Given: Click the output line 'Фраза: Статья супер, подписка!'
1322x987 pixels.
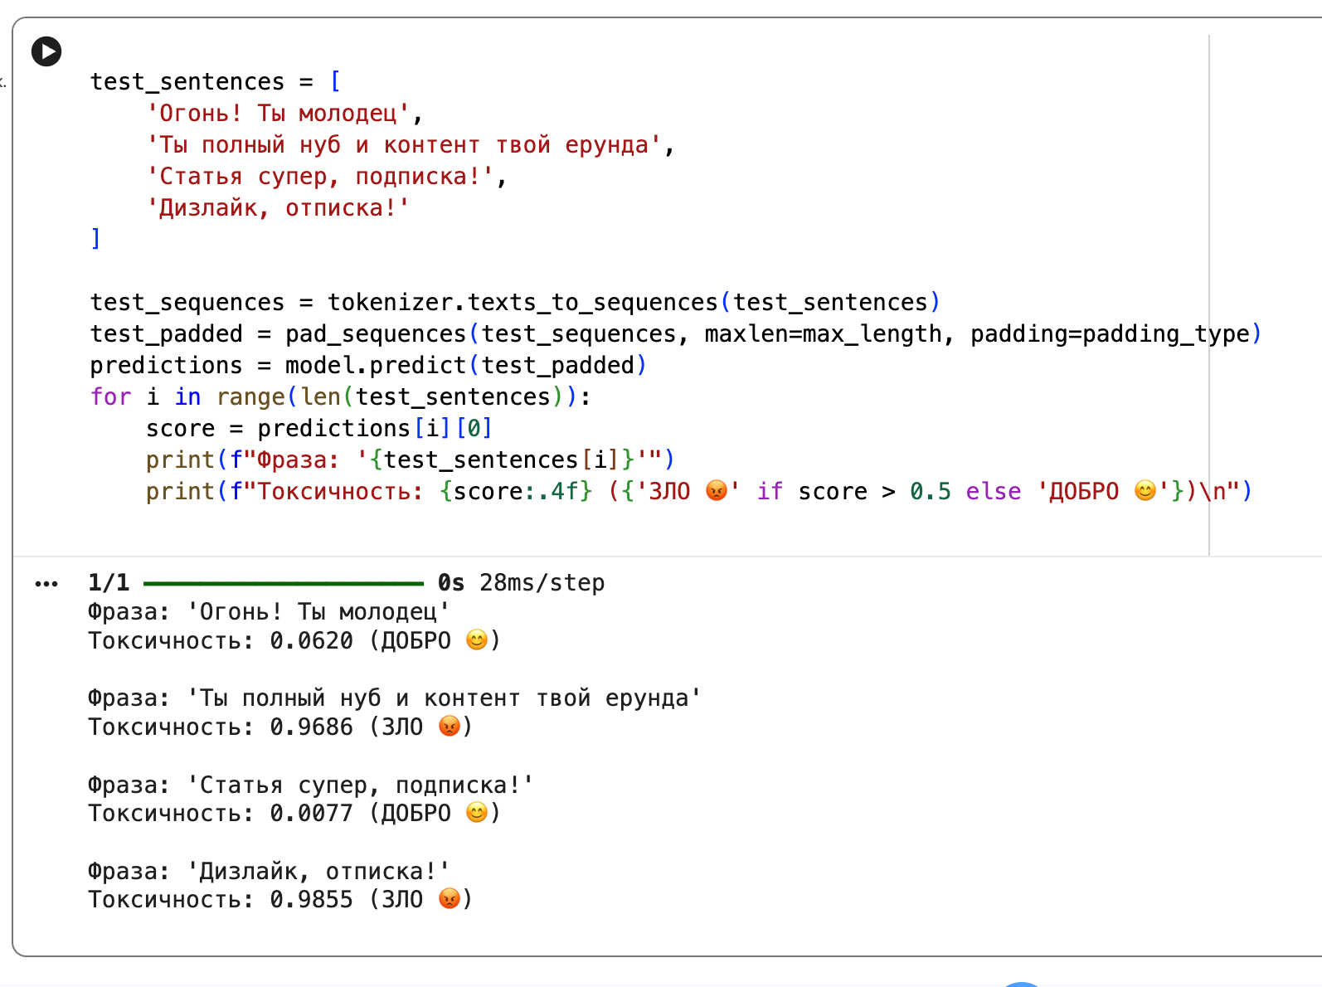Looking at the screenshot, I should (311, 785).
